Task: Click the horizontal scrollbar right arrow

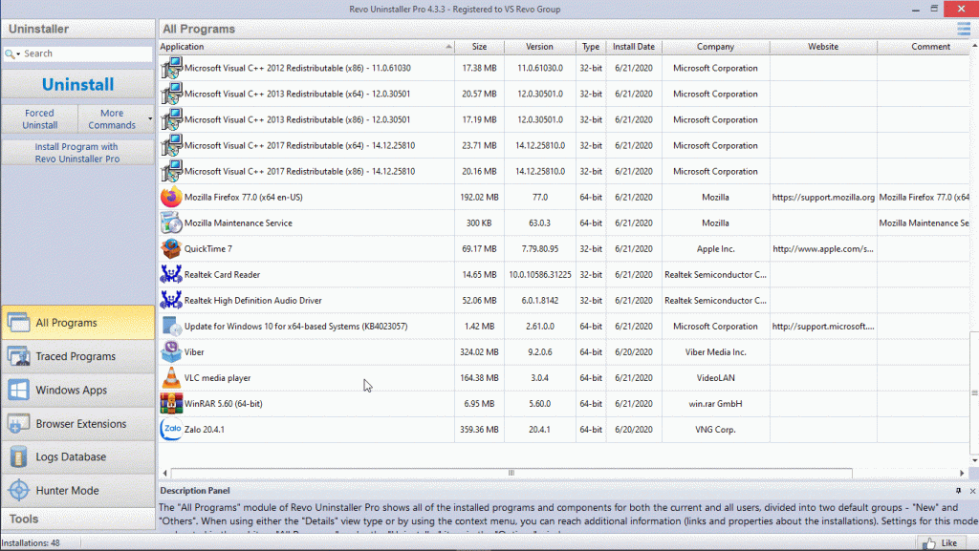Action: pyautogui.click(x=962, y=473)
